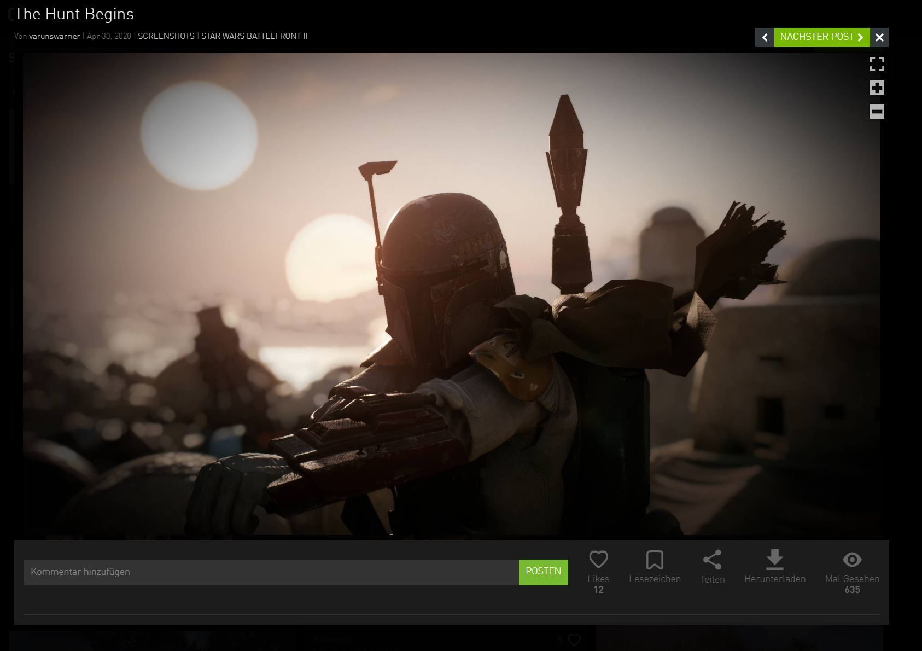Open the SCREENSHOTS category link

(x=166, y=36)
